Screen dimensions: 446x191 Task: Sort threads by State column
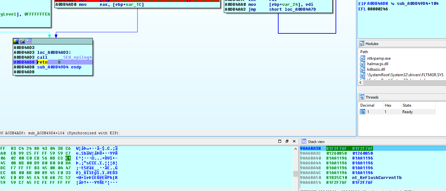(x=407, y=105)
